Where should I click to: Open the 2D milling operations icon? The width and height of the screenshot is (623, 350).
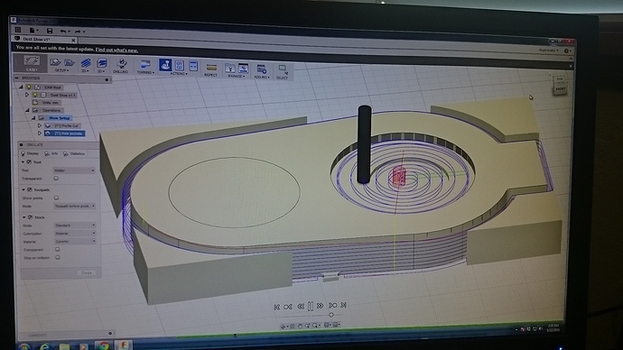coord(86,63)
